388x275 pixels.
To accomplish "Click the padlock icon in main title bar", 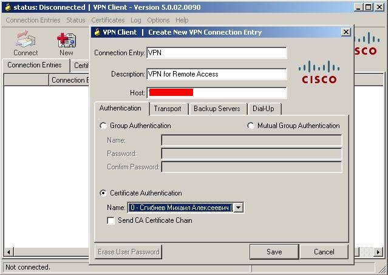I will click(x=8, y=7).
